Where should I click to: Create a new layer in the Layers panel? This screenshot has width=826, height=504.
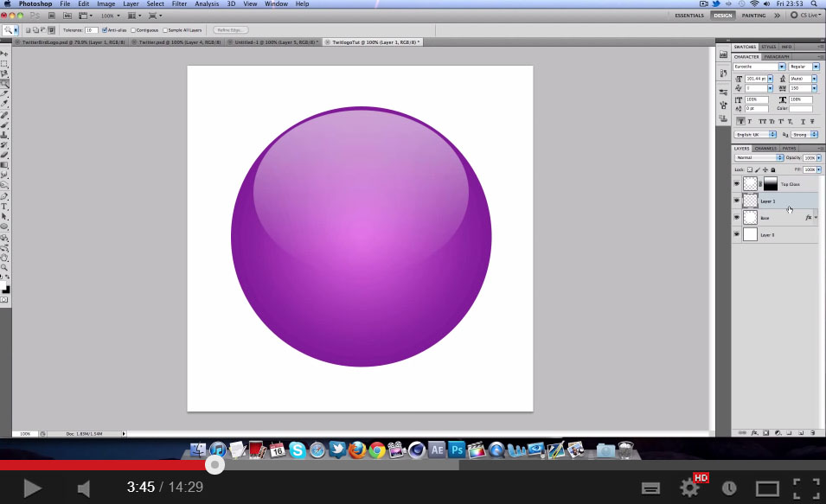[802, 432]
